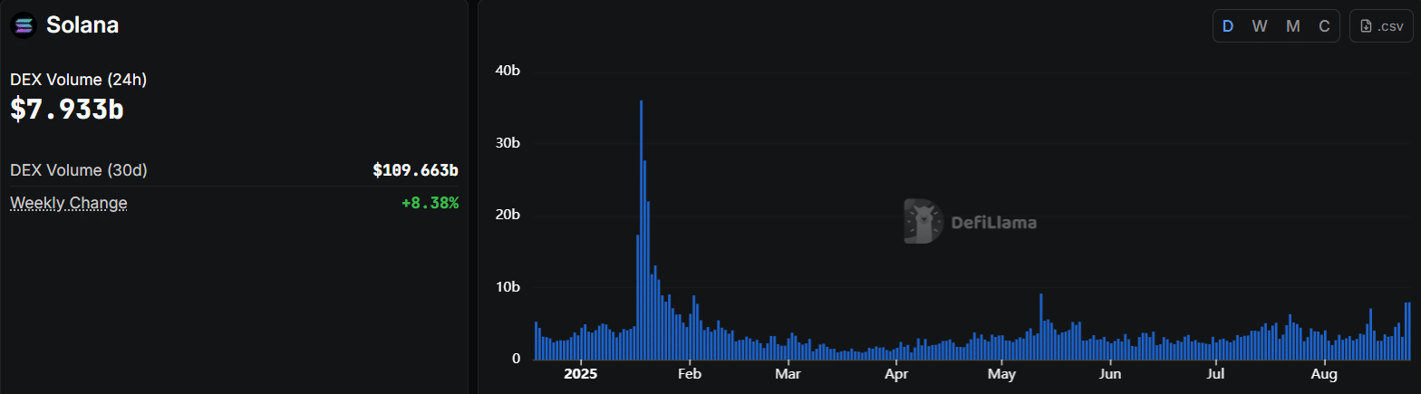Click the $7.933b volume value
Viewport: 1421px width, 394px height.
coord(67,110)
